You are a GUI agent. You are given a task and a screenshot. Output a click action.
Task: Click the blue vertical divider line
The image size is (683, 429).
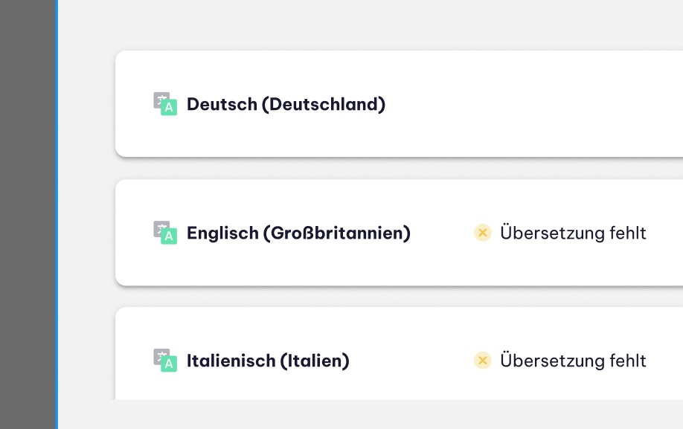point(57,214)
